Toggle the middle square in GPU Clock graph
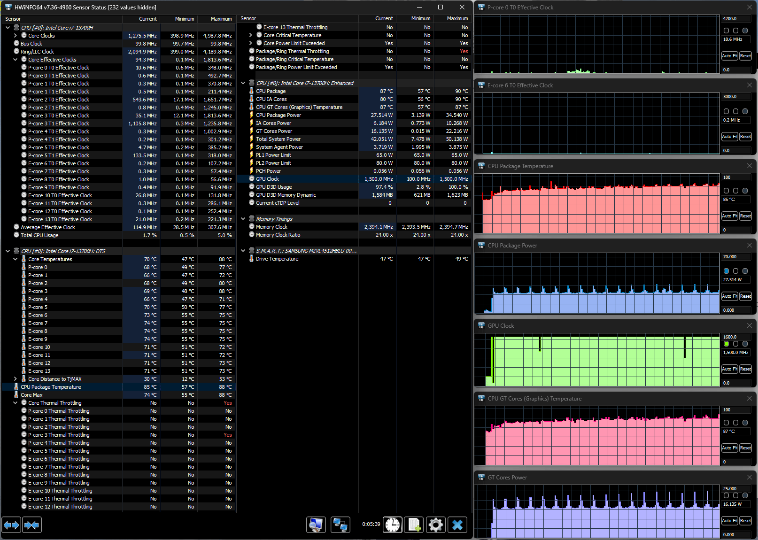Screen dimensions: 758x540 736,344
